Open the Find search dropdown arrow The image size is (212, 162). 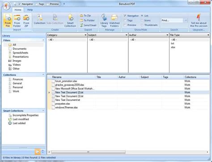[186, 20]
